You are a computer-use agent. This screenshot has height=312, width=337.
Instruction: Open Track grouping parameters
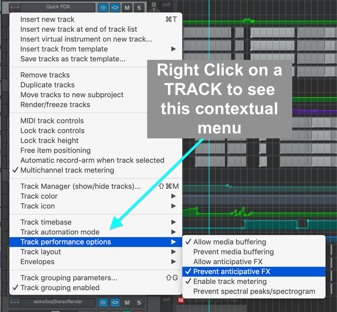96,278
